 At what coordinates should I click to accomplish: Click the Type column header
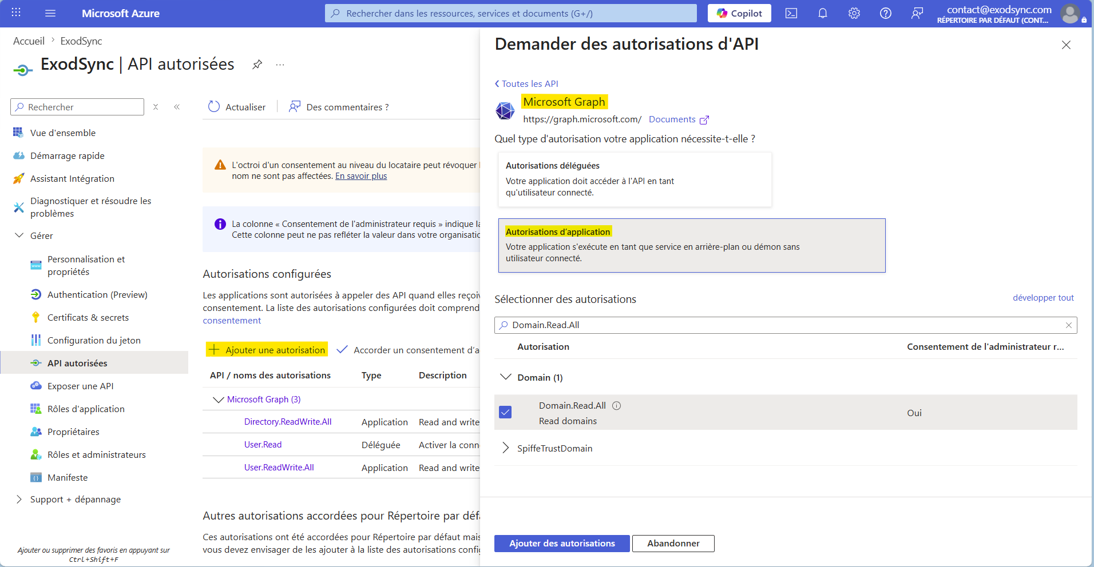click(371, 376)
